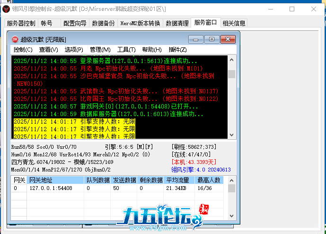Switch to the 配置向导 tab
Image resolution: width=326 pixels, height=234 pixels.
[x=75, y=23]
